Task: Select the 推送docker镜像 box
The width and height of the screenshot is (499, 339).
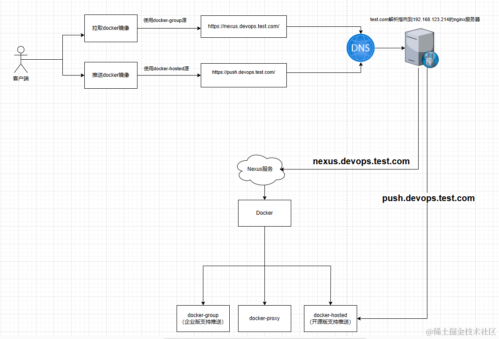Action: pos(111,76)
